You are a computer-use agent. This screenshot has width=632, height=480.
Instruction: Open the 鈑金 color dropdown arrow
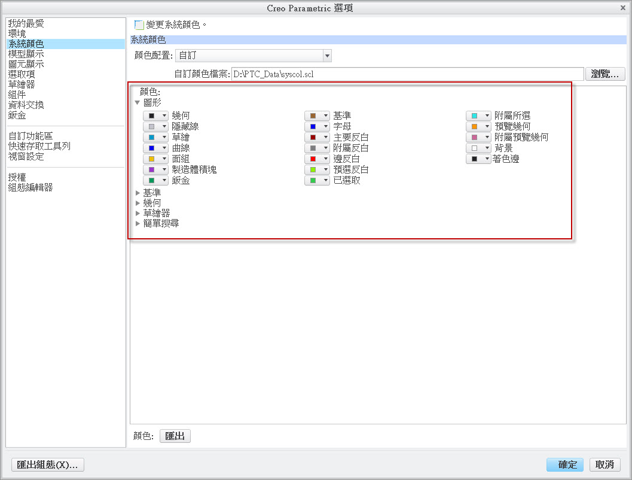pos(162,180)
